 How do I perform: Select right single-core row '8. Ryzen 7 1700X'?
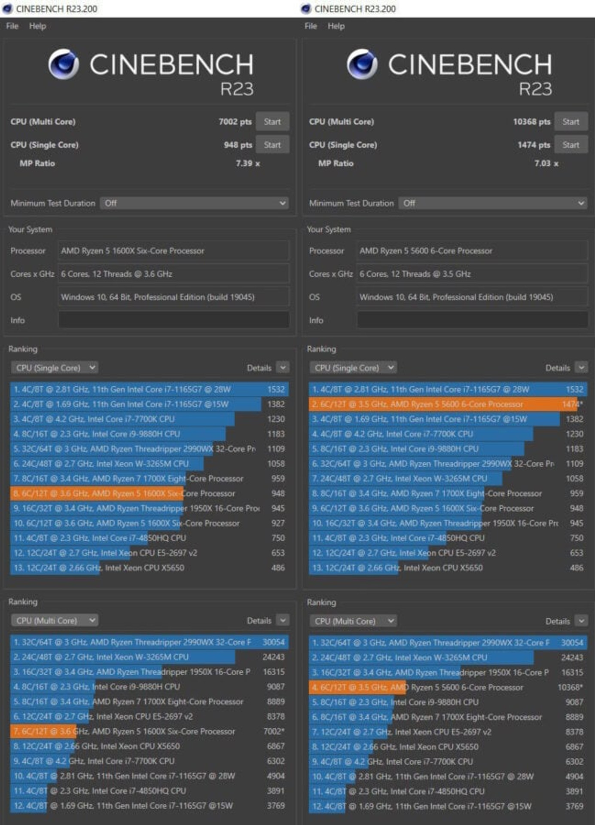448,494
